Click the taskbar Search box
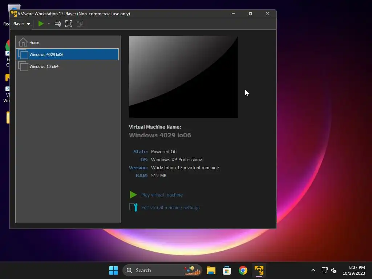 162,270
